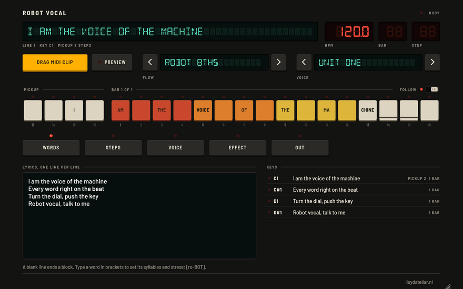The image size is (463, 289).
Task: Select orange step pad 8
Action: tap(265, 110)
